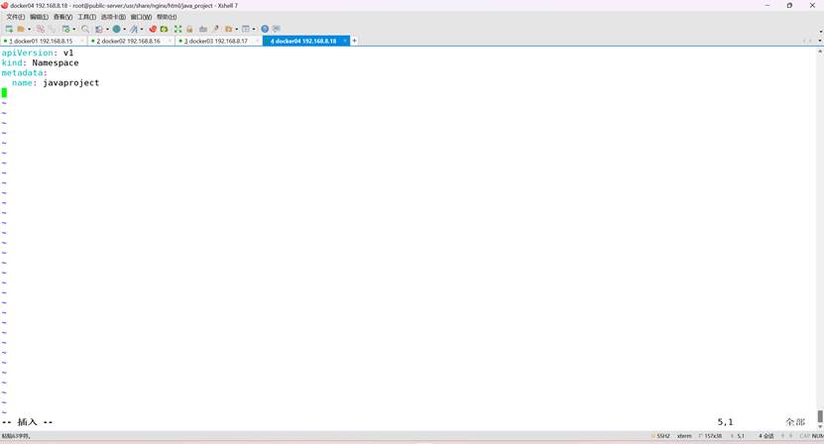Screen dimensions: 824x444
Task: Expand the Compose pane dropdown arrow
Action: tap(107, 29)
